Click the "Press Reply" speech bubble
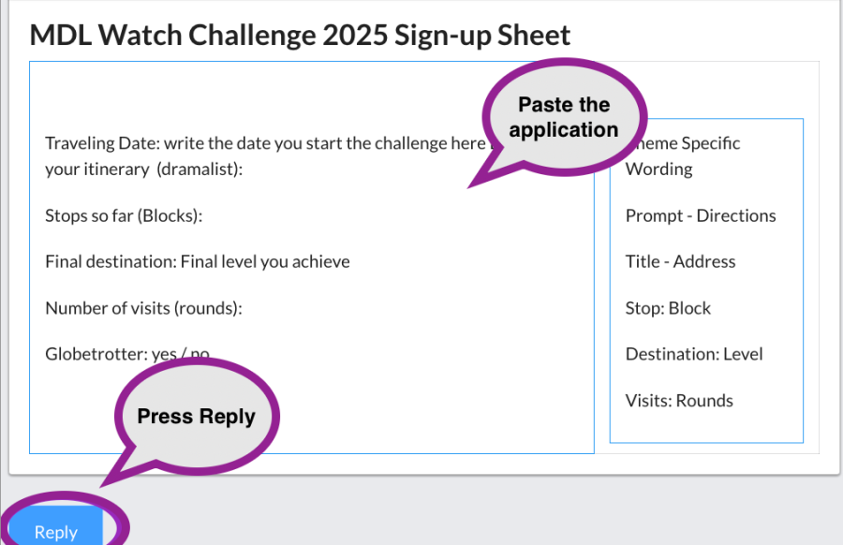This screenshot has height=545, width=843. click(x=196, y=417)
